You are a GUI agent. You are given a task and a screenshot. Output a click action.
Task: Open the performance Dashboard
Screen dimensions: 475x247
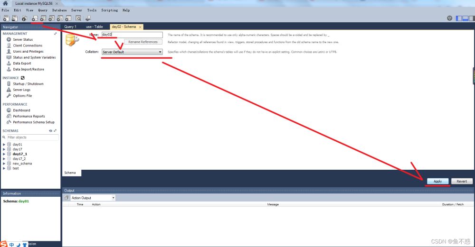pos(21,110)
